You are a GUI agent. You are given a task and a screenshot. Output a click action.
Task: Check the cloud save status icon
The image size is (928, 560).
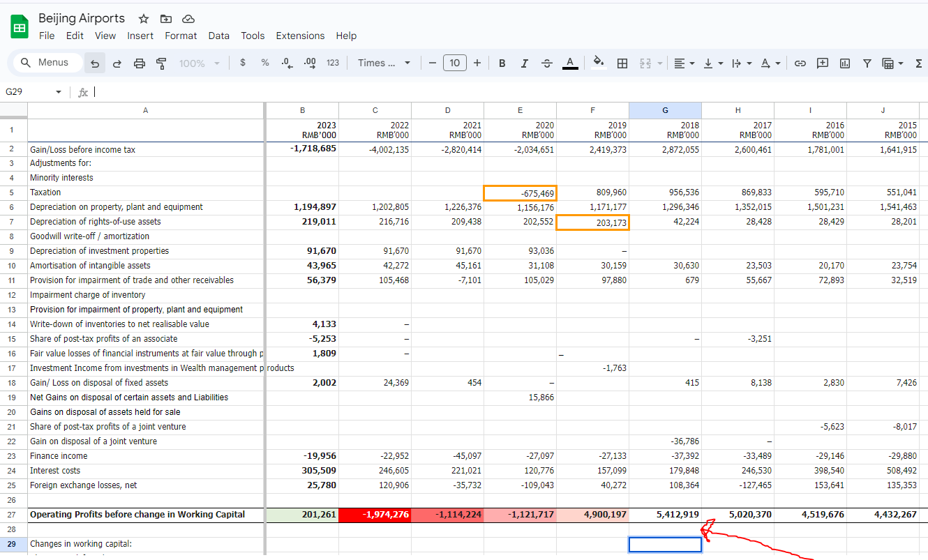coord(188,19)
